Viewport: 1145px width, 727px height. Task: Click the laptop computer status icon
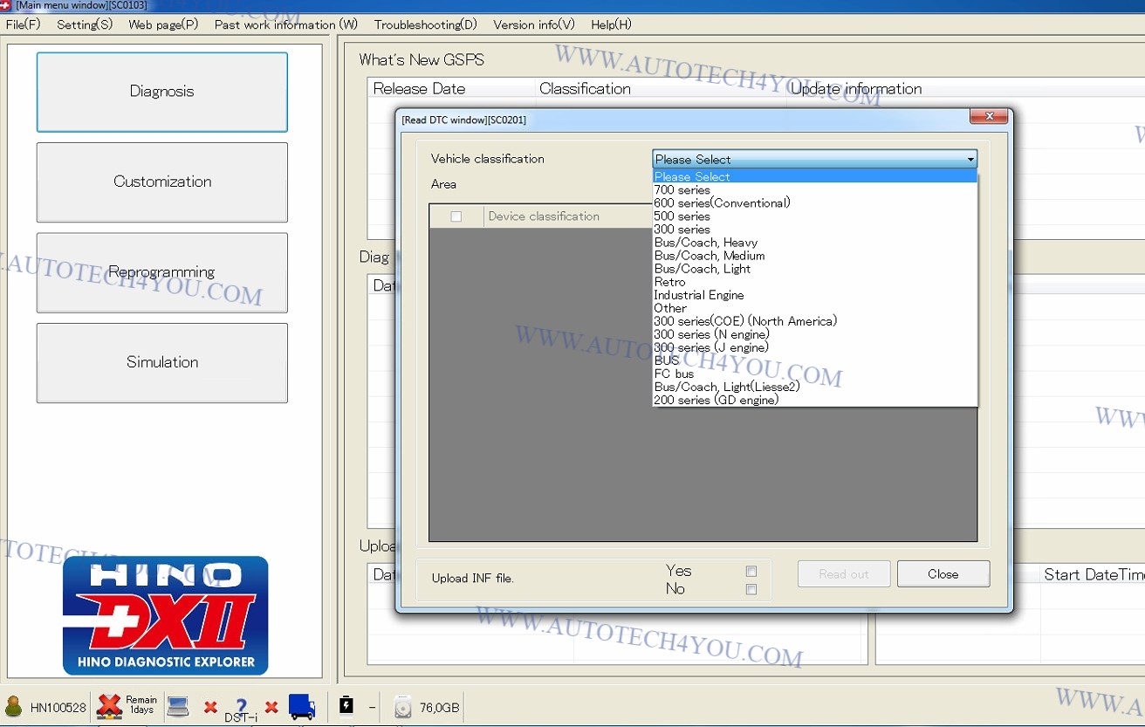coord(178,706)
